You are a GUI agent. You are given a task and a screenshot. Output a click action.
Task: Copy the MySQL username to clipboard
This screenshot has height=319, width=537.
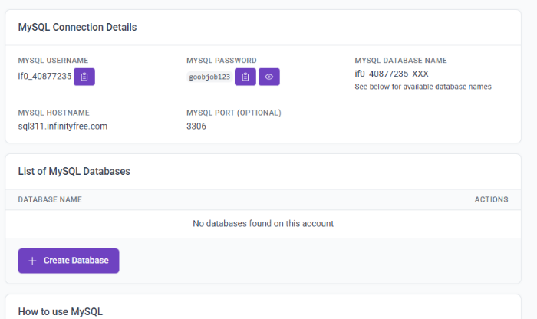tap(84, 77)
